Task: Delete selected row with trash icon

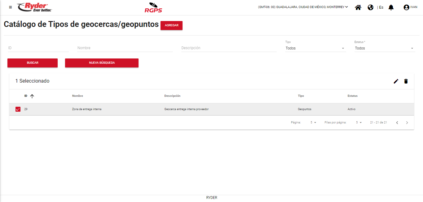Action: pos(406,81)
